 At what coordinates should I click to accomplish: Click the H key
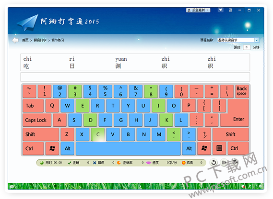coord(136,120)
